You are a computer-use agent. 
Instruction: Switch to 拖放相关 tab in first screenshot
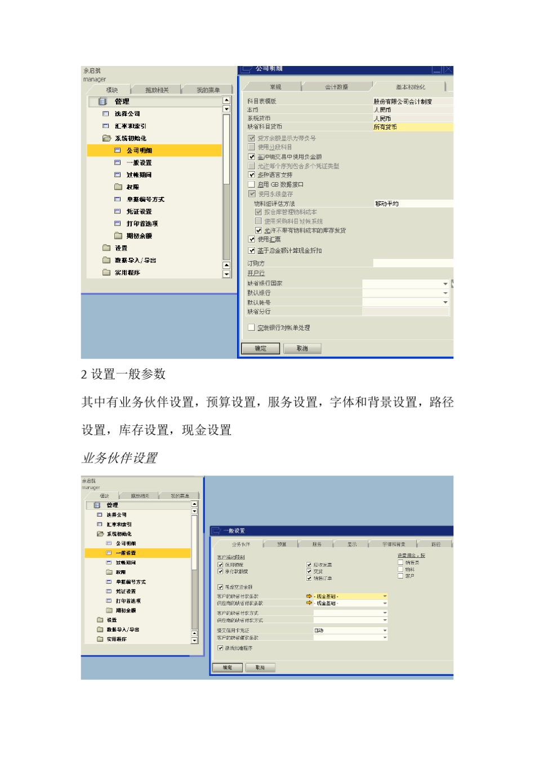tap(157, 90)
